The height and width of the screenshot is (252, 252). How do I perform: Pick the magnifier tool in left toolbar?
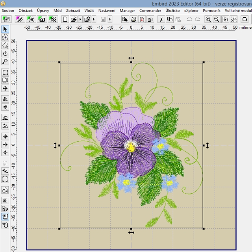click(5, 62)
